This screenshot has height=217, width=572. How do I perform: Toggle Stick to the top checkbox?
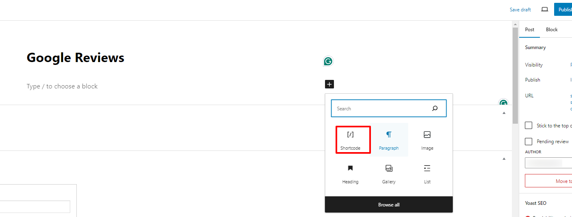pos(529,126)
